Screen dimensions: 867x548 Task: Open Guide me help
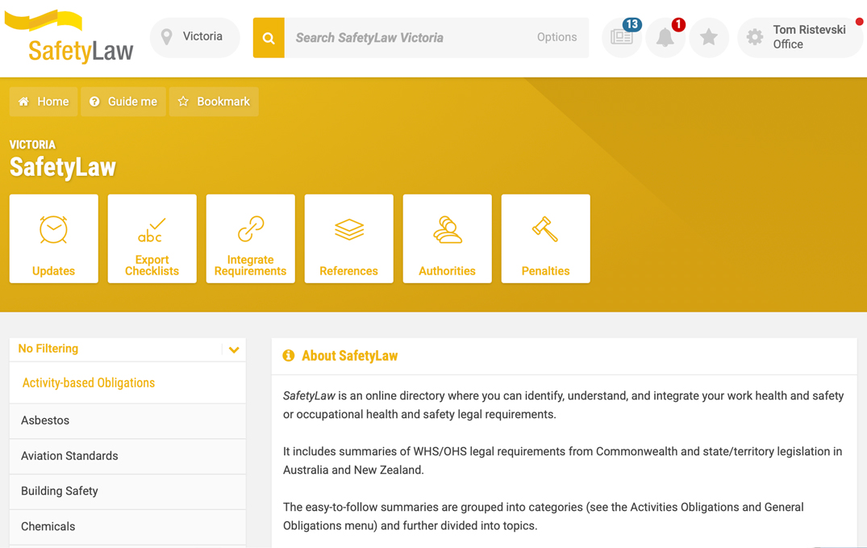pos(123,102)
